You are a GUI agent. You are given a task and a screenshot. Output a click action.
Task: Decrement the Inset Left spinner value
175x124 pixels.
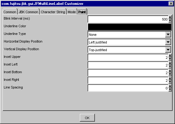tap(170, 67)
